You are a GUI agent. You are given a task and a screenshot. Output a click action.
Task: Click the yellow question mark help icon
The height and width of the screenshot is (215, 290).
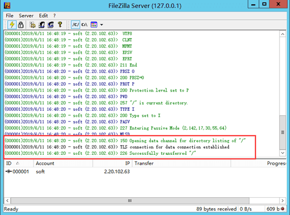click(60, 25)
